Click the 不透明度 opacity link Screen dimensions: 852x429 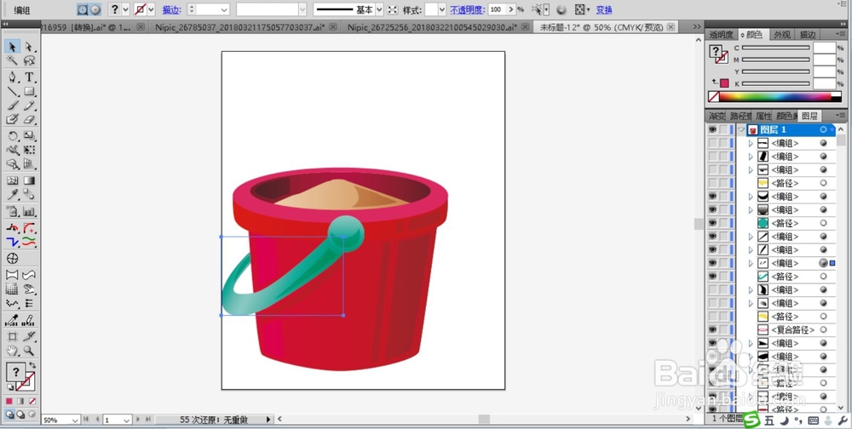coord(467,9)
